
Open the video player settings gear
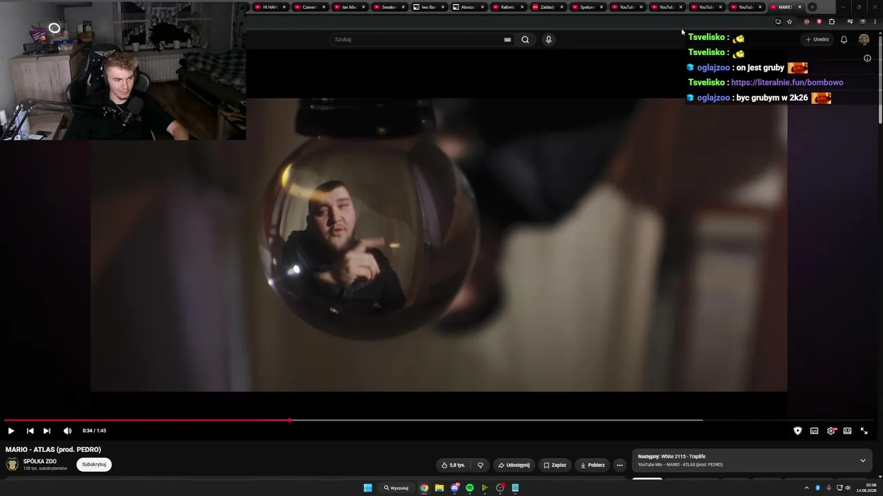(831, 431)
